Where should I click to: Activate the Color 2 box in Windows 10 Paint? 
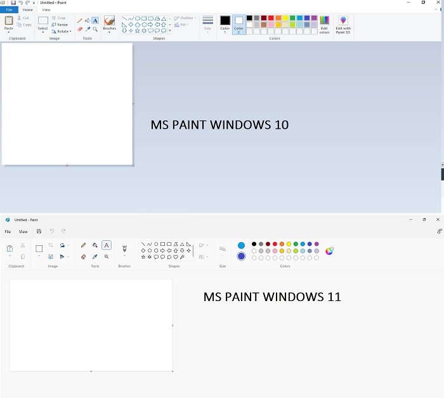click(x=238, y=25)
